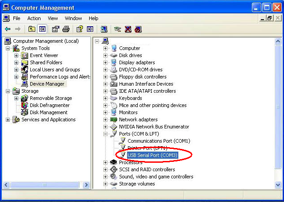Viewport: 284px width, 202px height.
Task: Collapse the Storage node in left tree
Action: pos(8,91)
